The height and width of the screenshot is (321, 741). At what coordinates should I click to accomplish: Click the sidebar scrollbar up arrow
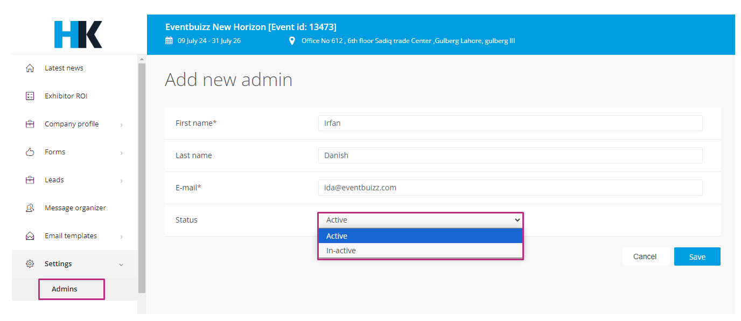(x=142, y=59)
